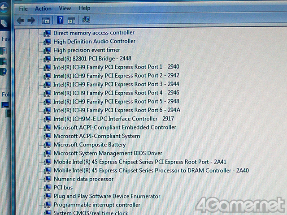The width and height of the screenshot is (287, 215).
Task: Open Help via the blue question mark icon
Action: [60, 20]
